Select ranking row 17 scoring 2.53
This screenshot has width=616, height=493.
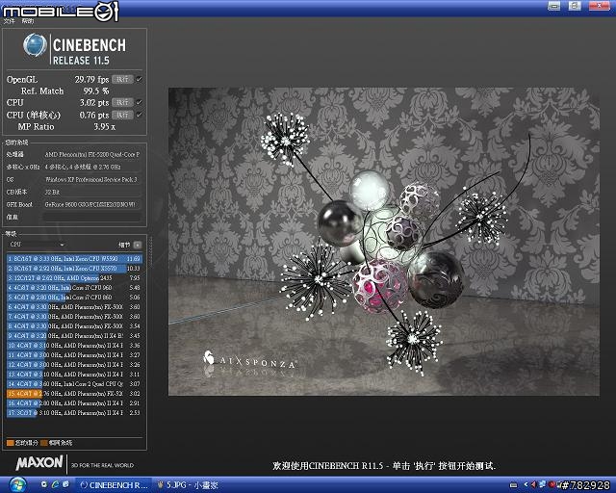[x=74, y=413]
